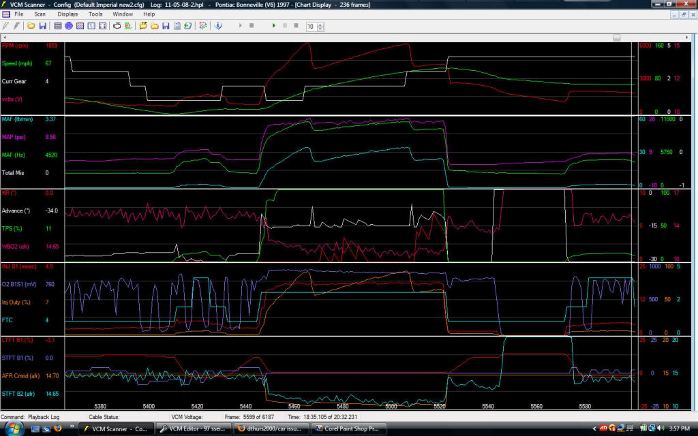Show hidden tray icons with arrow
The height and width of the screenshot is (436, 698).
click(x=594, y=429)
